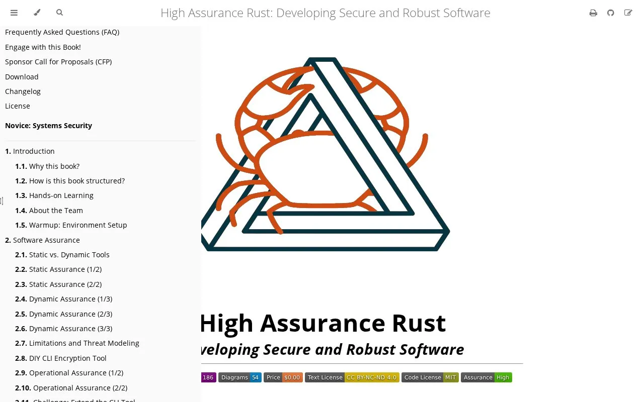The image size is (644, 402).
Task: Open section 2.7 Limitations and Threat Modeling
Action: click(77, 343)
